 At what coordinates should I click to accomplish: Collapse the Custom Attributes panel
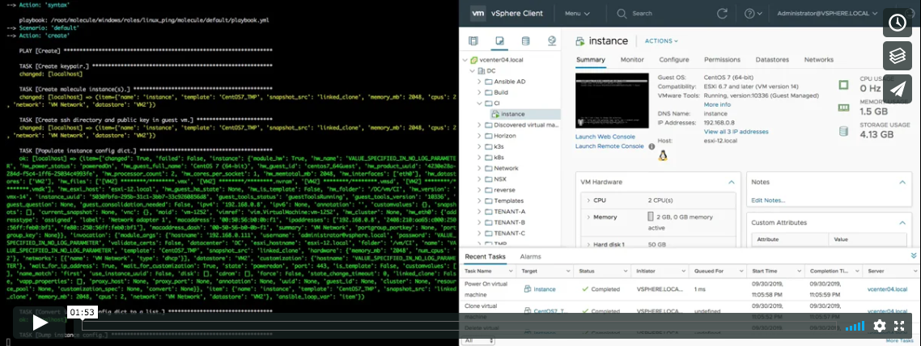coord(902,223)
